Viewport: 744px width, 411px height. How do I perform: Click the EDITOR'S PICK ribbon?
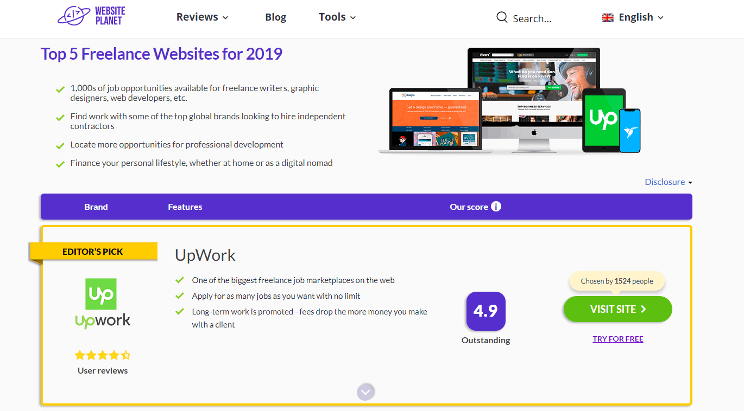[x=93, y=252]
